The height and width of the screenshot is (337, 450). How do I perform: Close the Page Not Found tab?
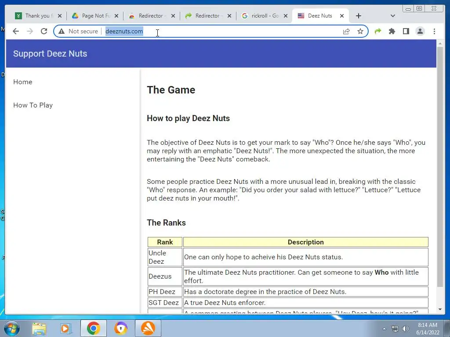coord(116,16)
